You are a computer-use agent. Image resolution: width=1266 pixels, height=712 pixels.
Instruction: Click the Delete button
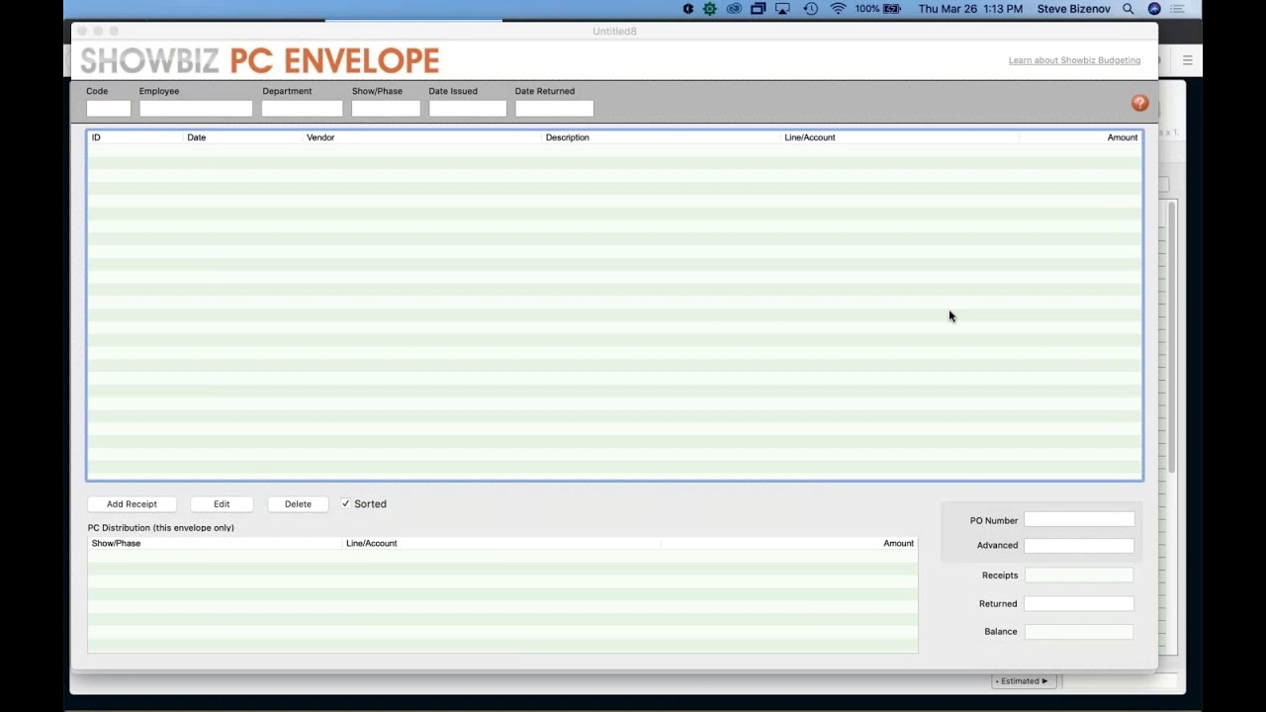[298, 504]
